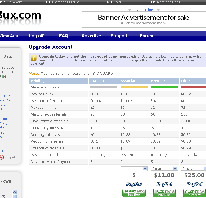Select Log off in navigation bar
The image size is (206, 198).
click(x=36, y=36)
